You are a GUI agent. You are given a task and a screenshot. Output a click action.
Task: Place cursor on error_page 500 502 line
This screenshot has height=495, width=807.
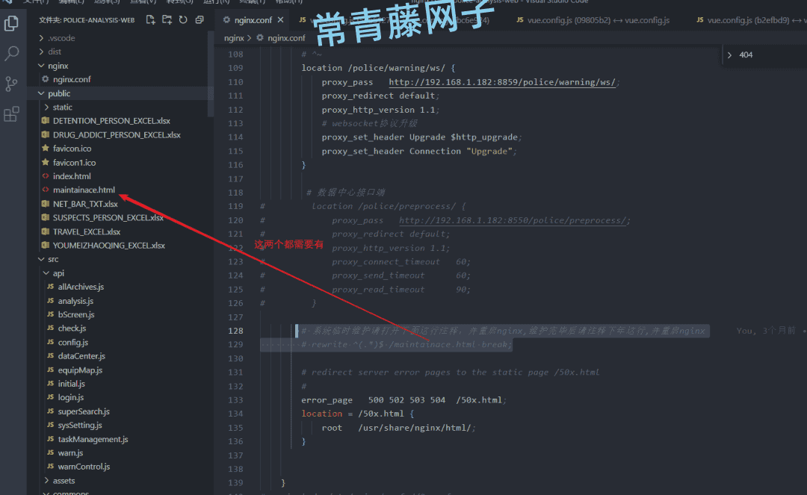coord(403,400)
